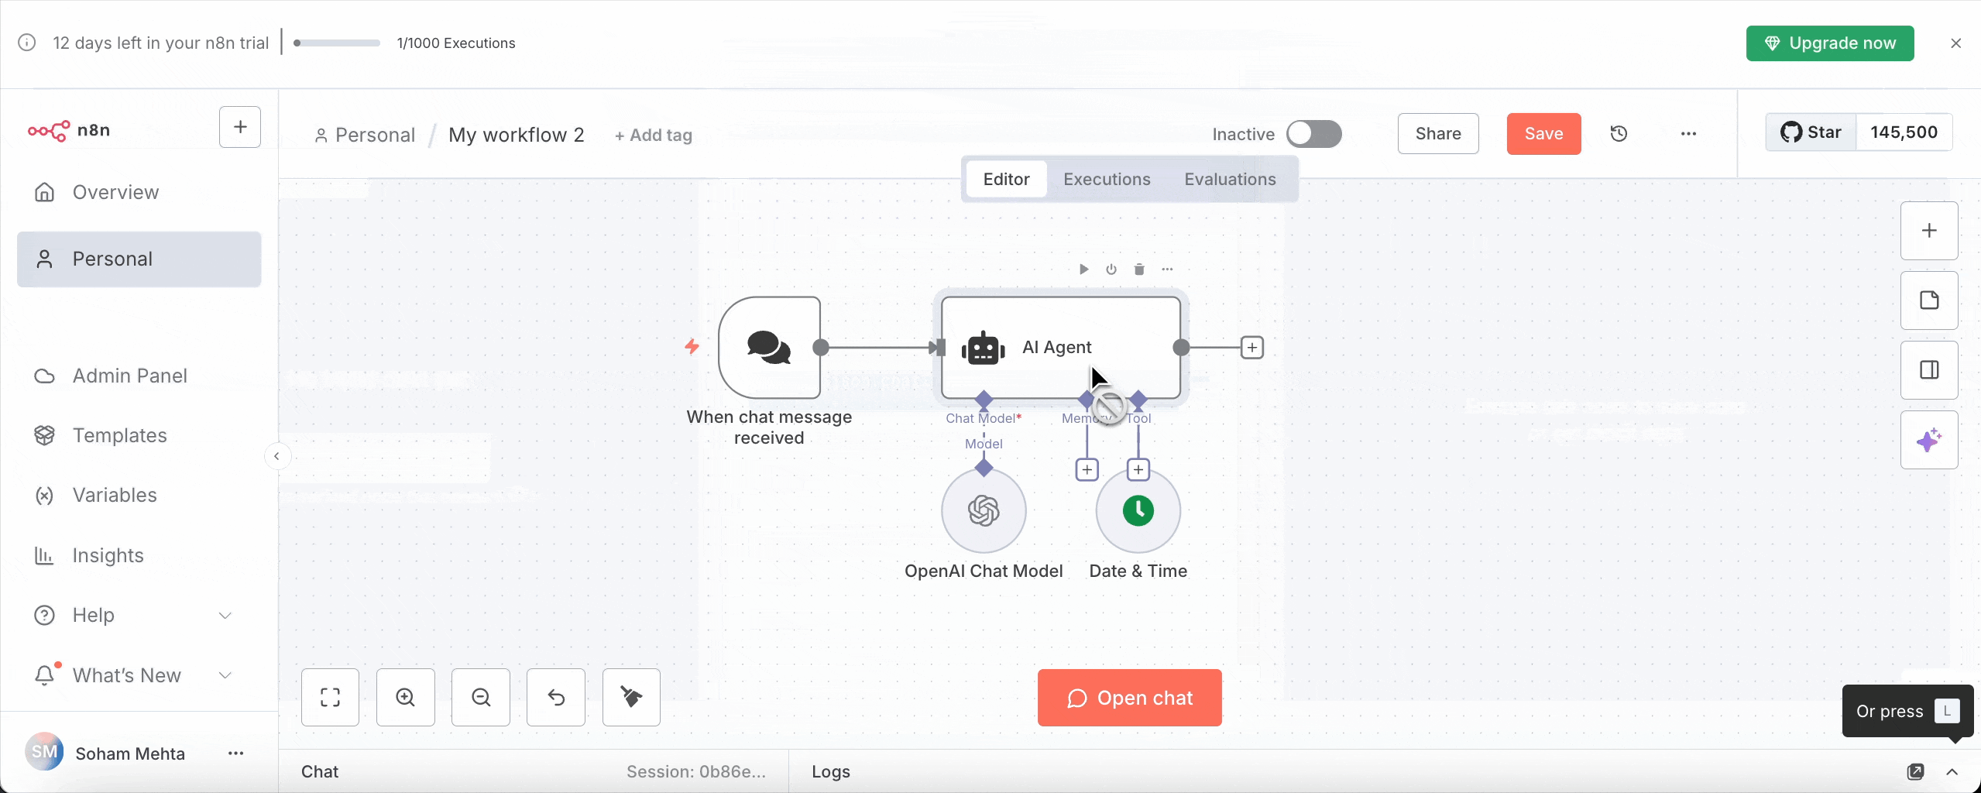This screenshot has width=1981, height=793.
Task: Click Upgrade now
Action: pyautogui.click(x=1830, y=43)
